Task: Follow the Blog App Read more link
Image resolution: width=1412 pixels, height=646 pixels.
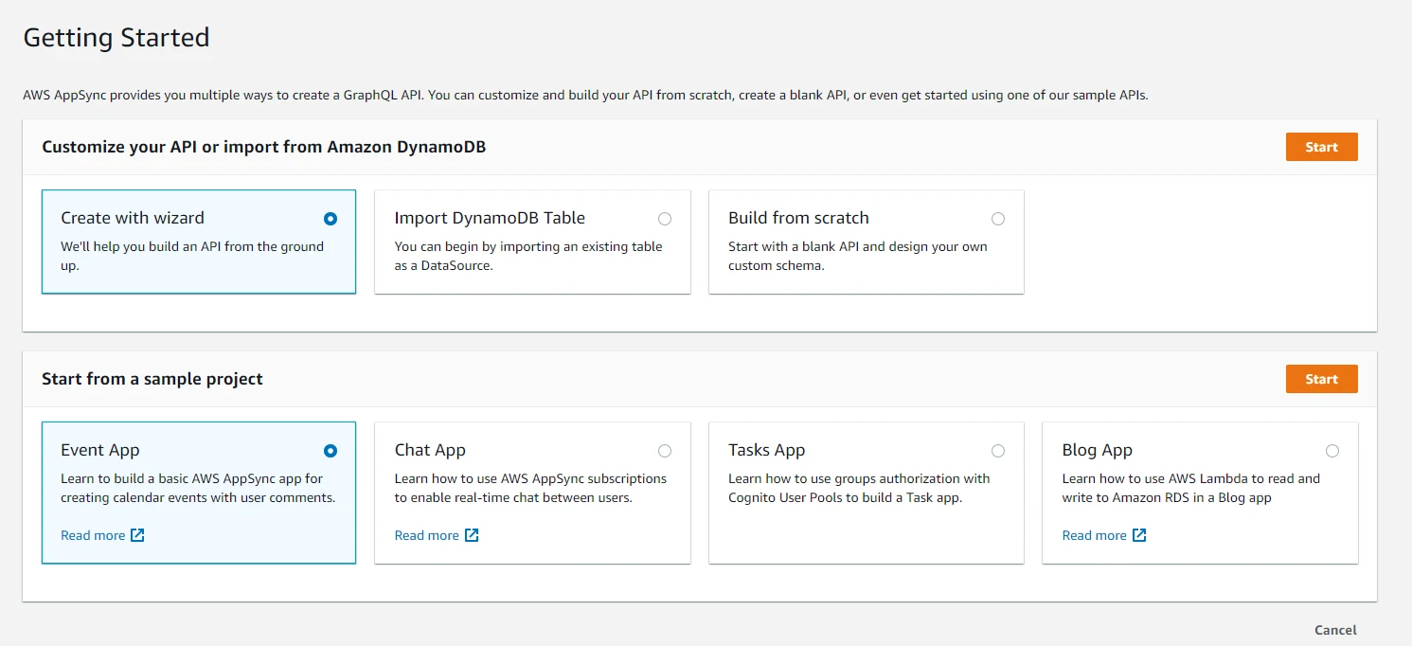Action: tap(1094, 535)
